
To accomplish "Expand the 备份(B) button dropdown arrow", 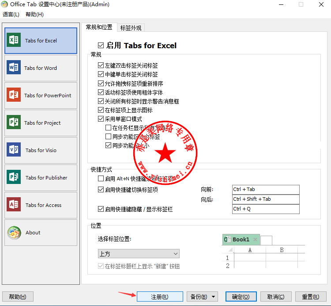I will pos(214,297).
